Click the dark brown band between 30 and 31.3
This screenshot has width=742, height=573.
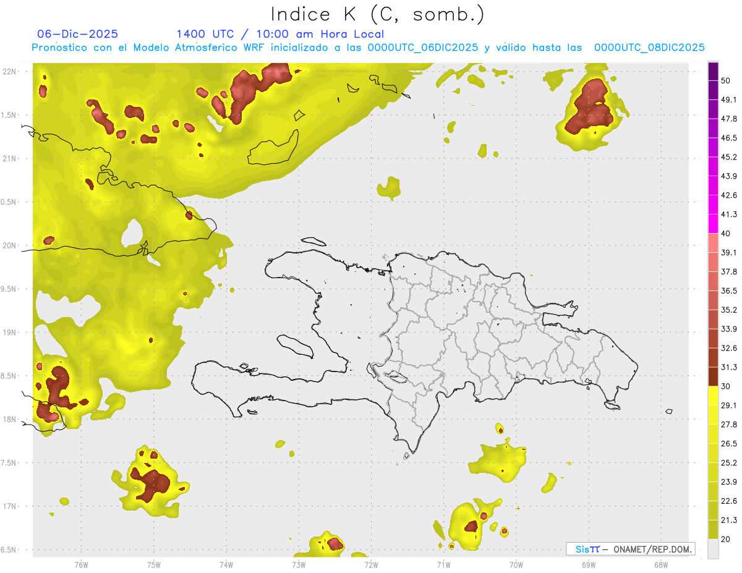tap(713, 376)
